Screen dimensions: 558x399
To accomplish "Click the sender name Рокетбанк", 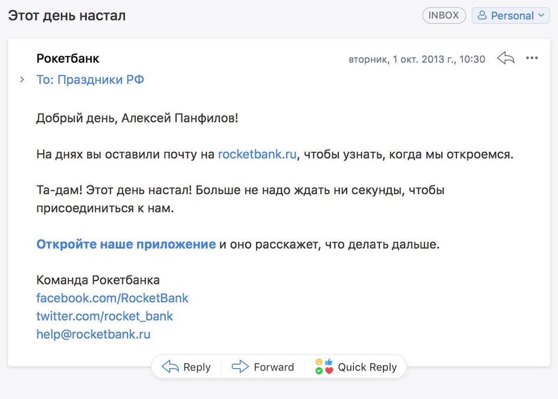I will coord(68,59).
